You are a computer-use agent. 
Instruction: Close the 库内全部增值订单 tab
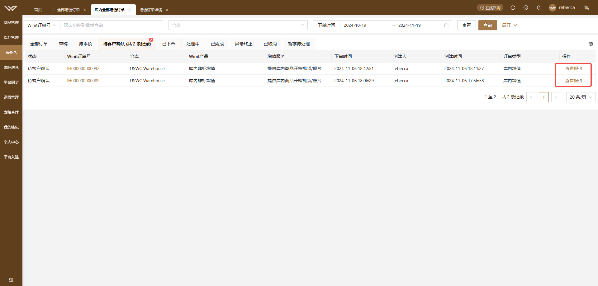tap(130, 10)
